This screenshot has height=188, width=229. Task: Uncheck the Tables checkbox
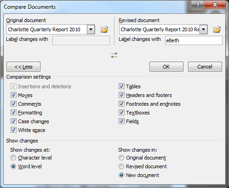point(121,86)
